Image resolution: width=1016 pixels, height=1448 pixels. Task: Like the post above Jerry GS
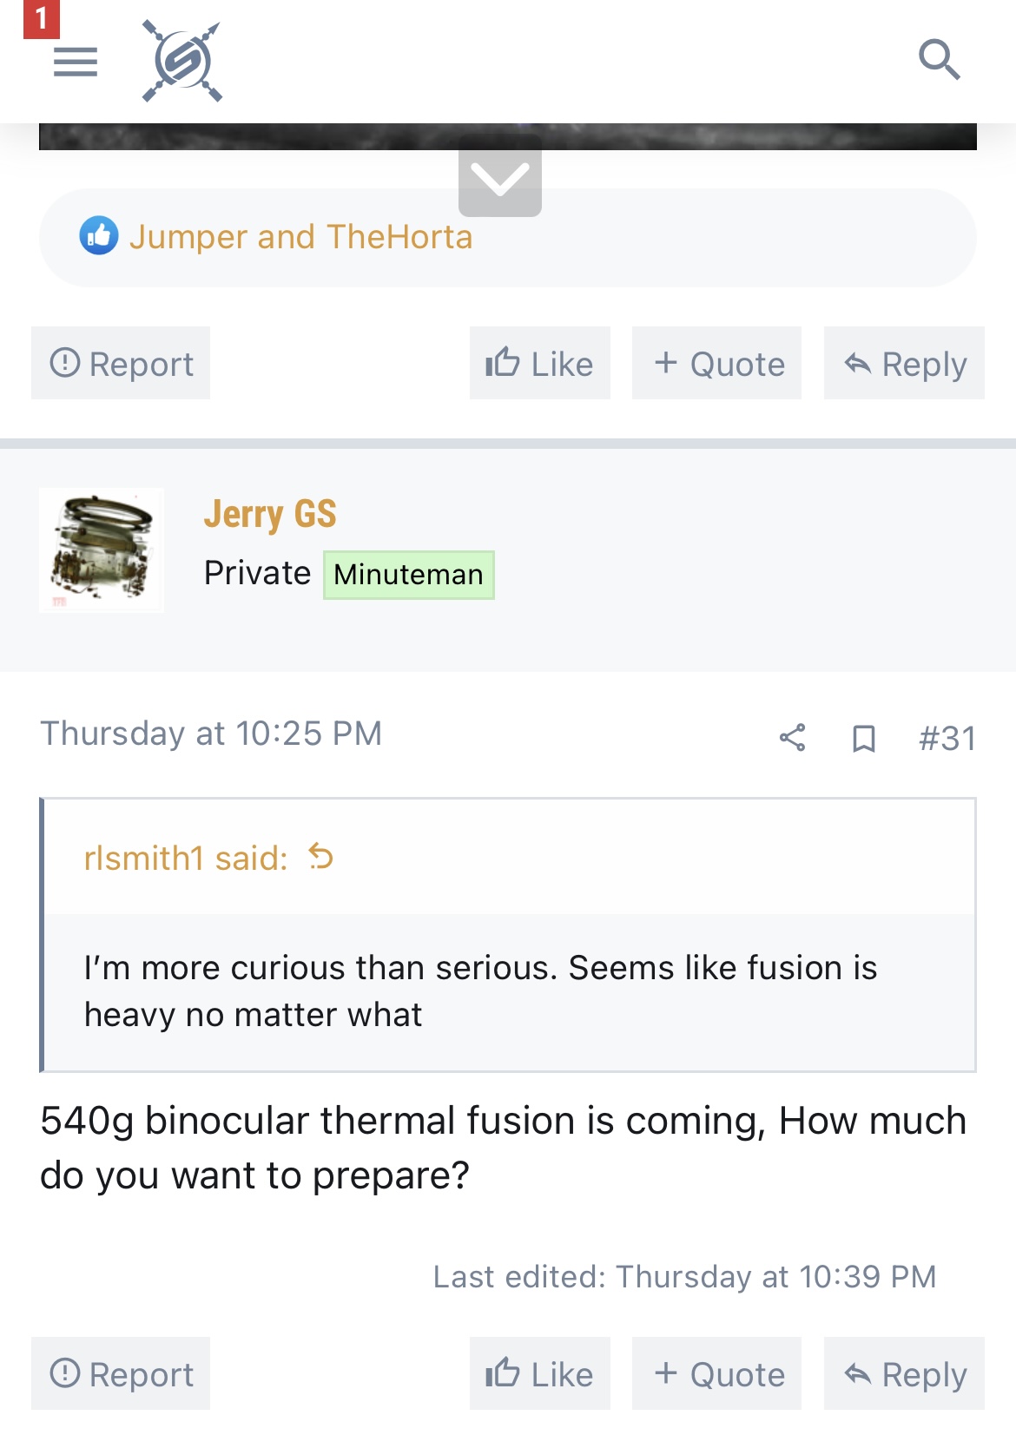[x=540, y=363]
